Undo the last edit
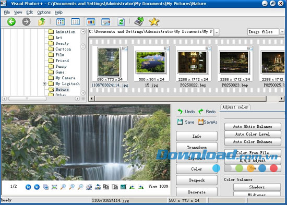Screen dimensions: 287x205 click(186, 112)
